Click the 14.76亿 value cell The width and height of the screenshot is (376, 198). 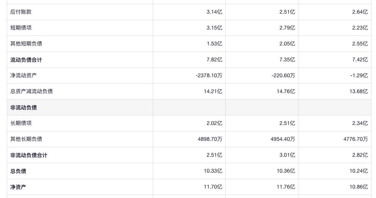coord(286,91)
